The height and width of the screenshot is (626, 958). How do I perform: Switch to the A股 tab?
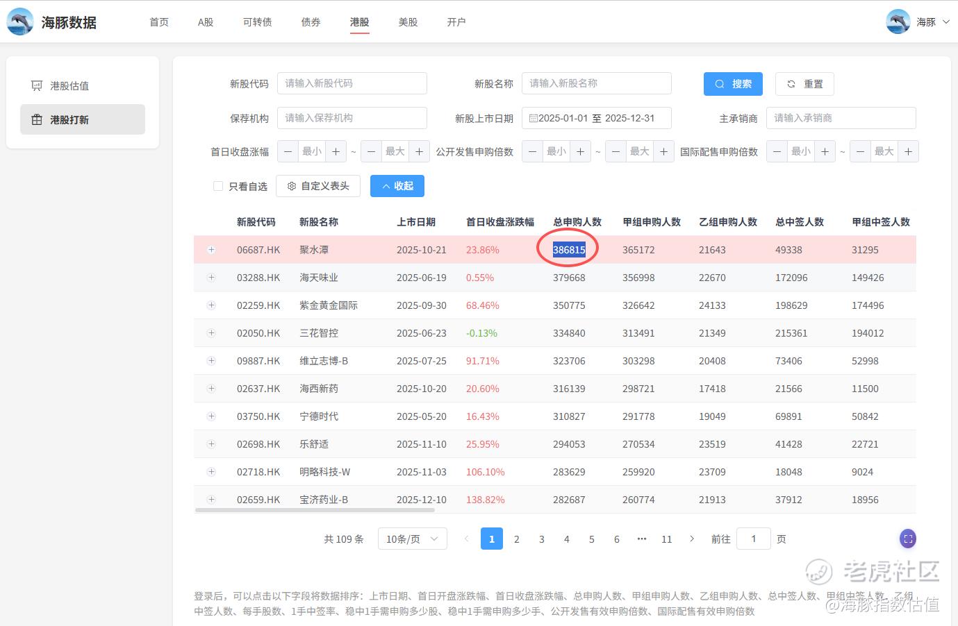coord(206,22)
